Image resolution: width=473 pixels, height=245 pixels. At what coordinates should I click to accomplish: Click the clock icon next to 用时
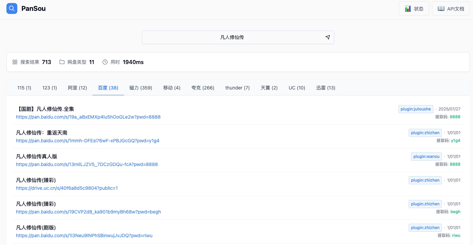(x=105, y=62)
